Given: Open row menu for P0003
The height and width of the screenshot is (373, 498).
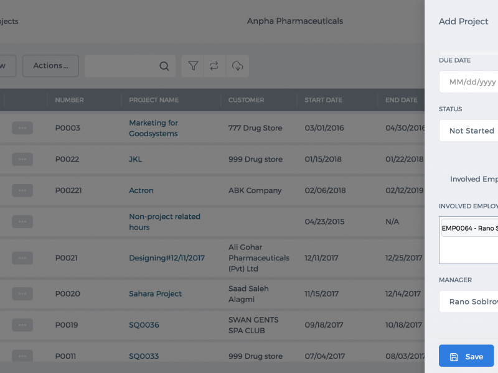Looking at the screenshot, I should (x=22, y=128).
